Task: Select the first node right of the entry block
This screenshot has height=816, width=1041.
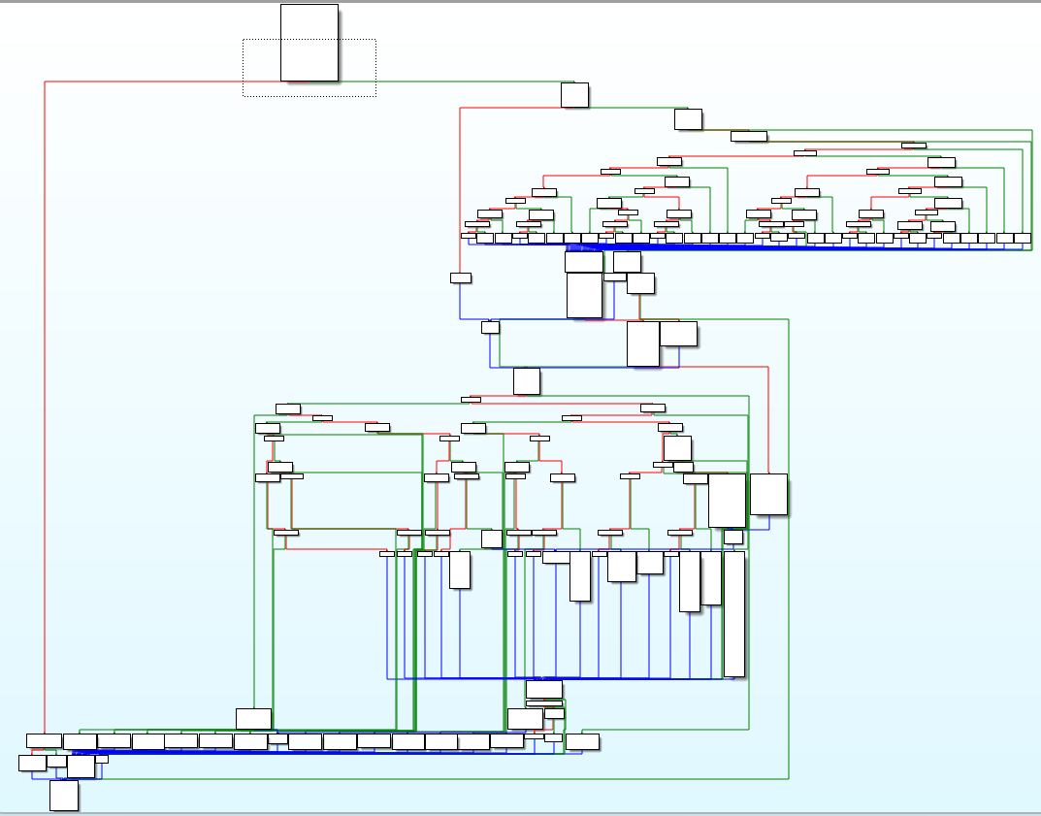Action: (574, 95)
